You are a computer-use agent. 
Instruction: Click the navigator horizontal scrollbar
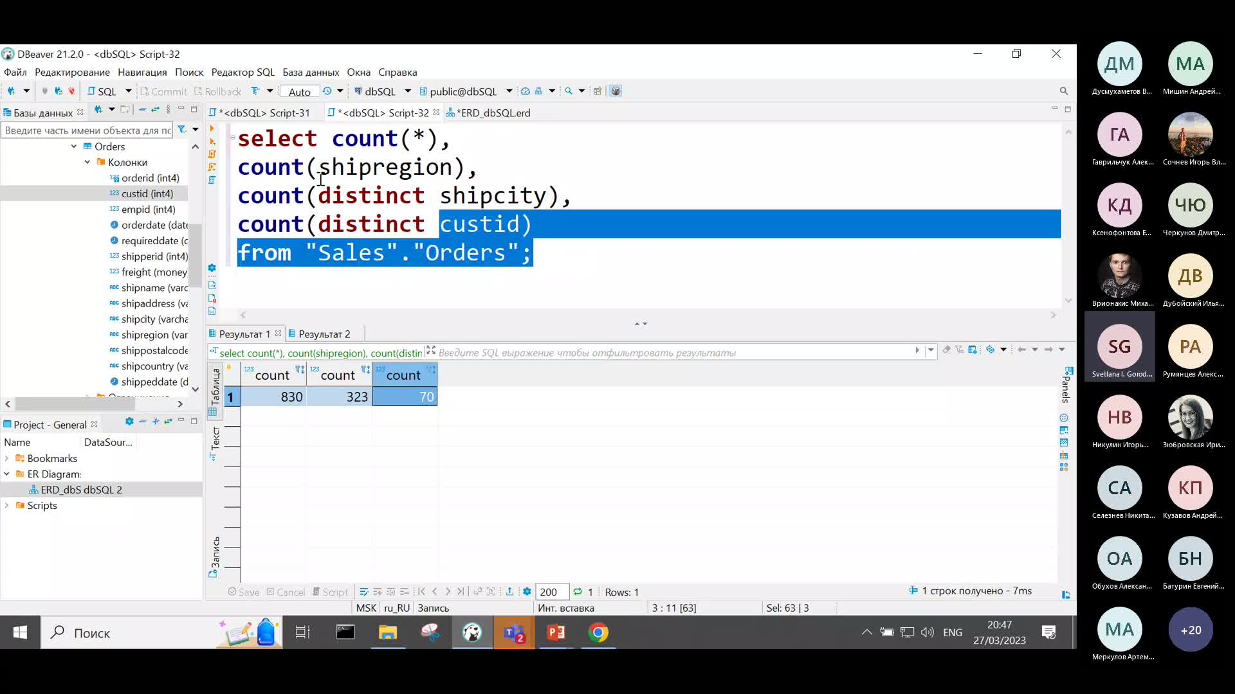75,404
